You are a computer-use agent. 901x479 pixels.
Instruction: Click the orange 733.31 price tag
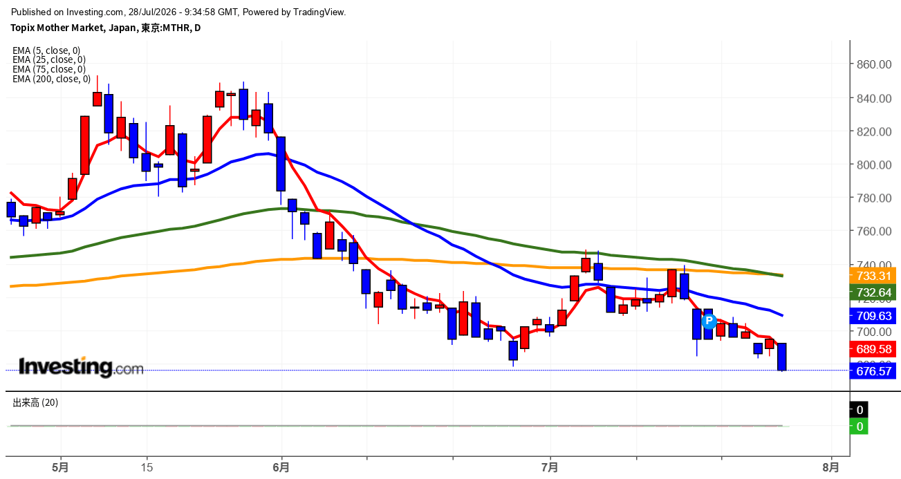[x=874, y=275]
